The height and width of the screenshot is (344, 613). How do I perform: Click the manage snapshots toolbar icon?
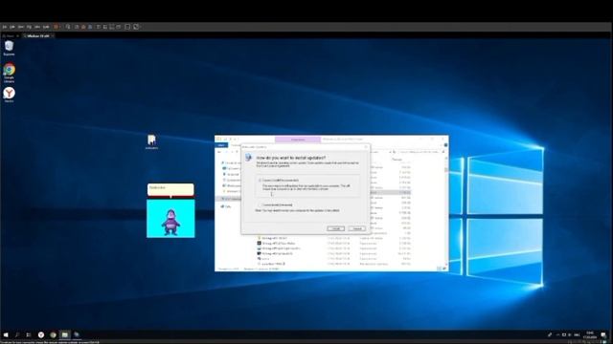point(90,27)
